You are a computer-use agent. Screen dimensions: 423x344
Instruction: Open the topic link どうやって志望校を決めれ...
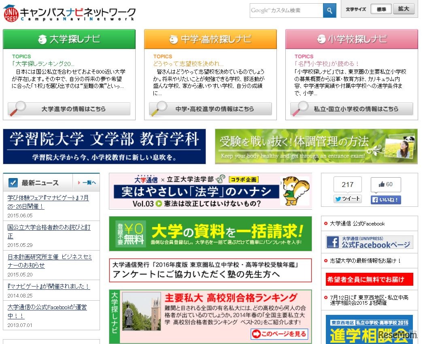(188, 64)
